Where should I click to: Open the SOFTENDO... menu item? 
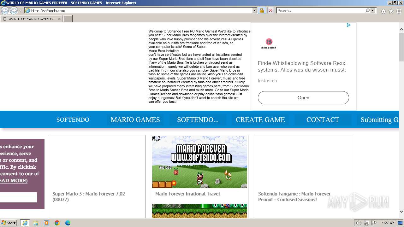click(198, 120)
